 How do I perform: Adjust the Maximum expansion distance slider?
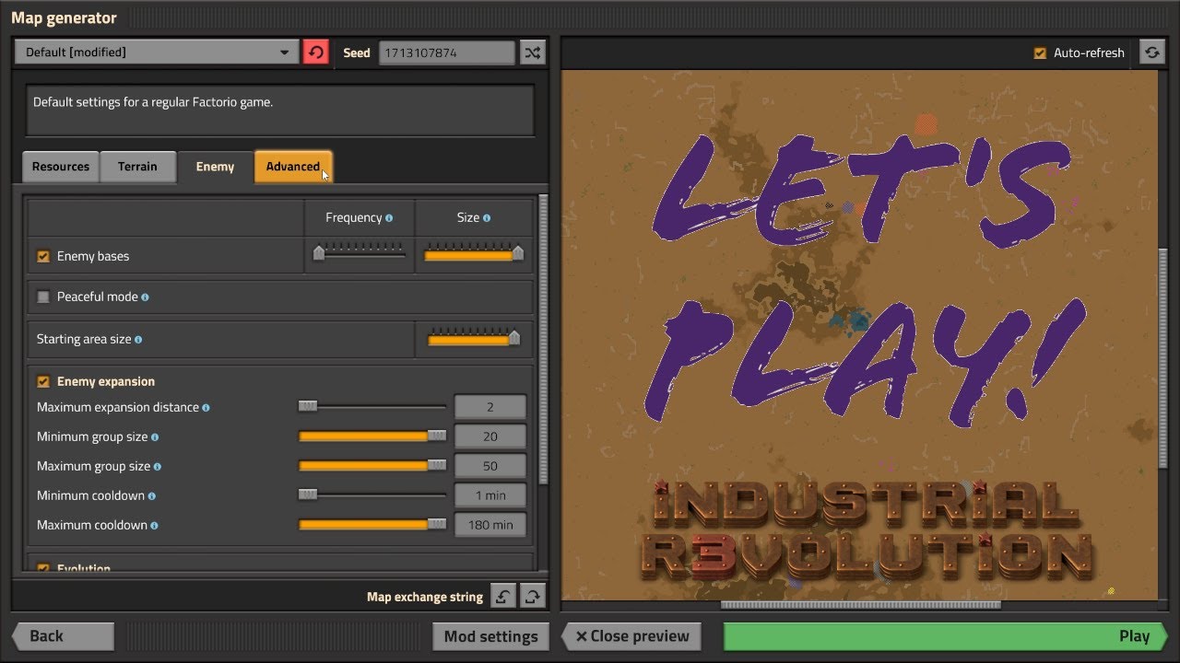point(372,406)
